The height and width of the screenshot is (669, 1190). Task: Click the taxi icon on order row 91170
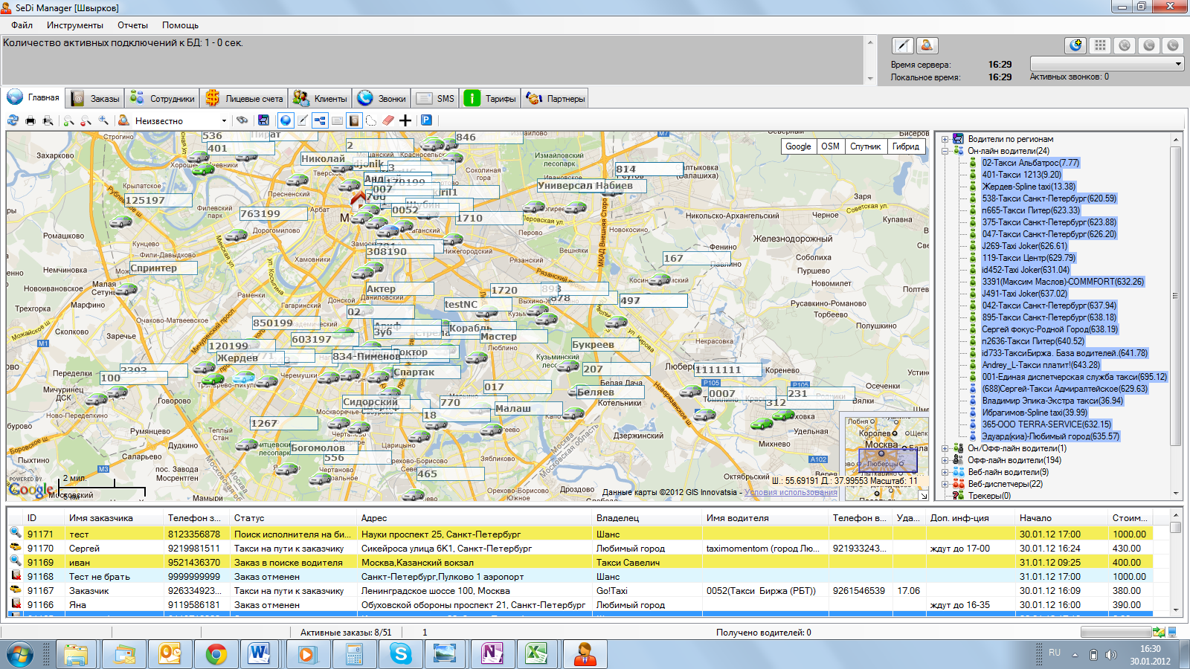(15, 547)
